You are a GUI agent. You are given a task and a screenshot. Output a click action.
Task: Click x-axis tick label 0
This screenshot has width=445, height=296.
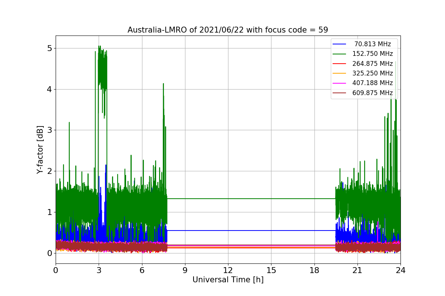56,270
